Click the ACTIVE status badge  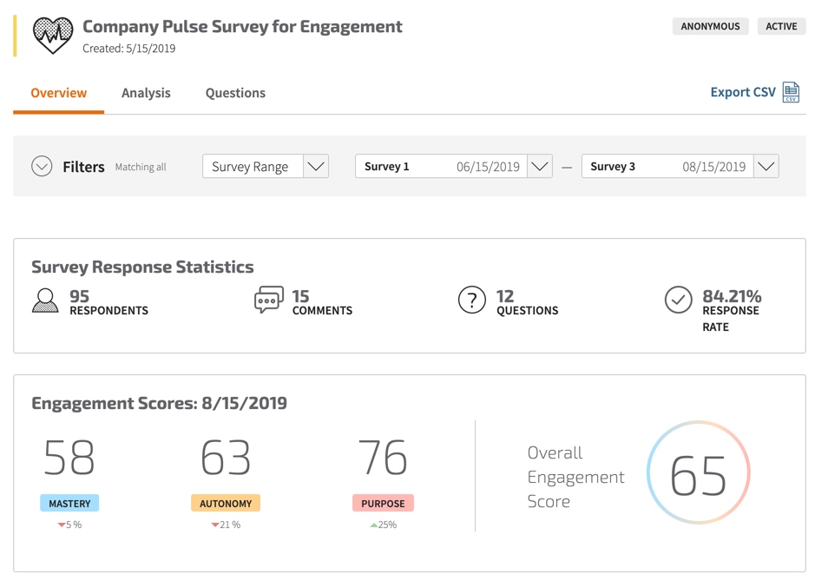(781, 26)
